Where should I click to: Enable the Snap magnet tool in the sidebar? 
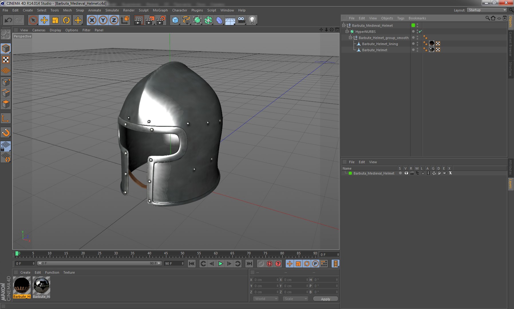(x=6, y=132)
